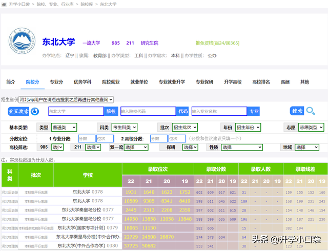
Task: Switch to 其他 tab
Action: (x=304, y=82)
